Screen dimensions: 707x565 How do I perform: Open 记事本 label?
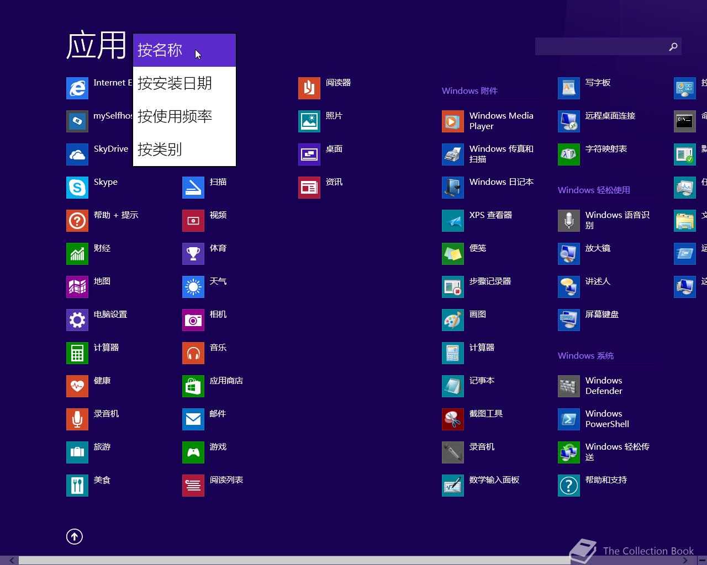click(x=482, y=381)
